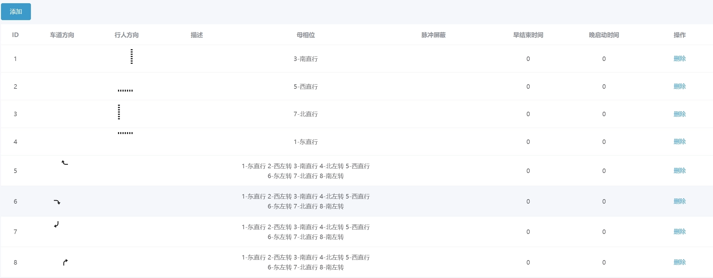Remove row 4 using its 删除 link
The height and width of the screenshot is (278, 713).
[x=680, y=141]
